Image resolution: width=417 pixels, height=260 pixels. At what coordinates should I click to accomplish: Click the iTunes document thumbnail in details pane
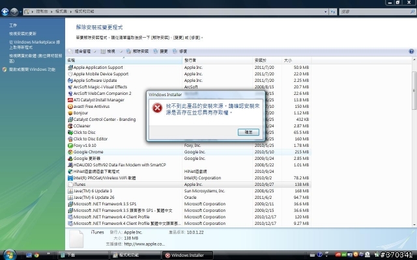coord(76,239)
